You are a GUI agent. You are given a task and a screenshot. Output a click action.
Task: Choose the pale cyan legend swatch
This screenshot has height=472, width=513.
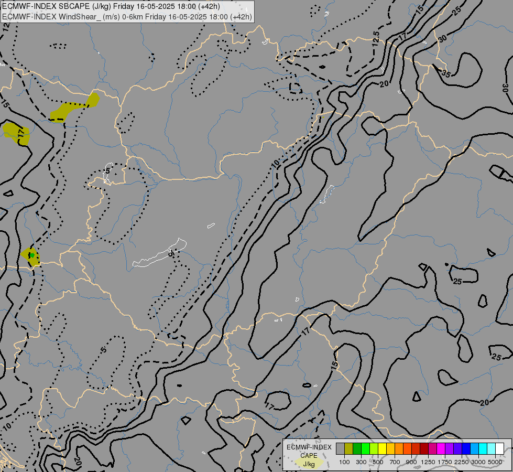coord(491,449)
